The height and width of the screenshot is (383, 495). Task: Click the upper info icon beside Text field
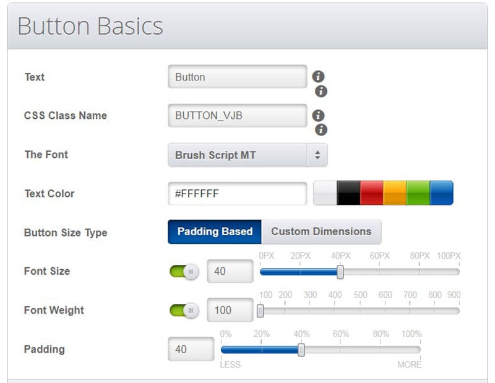point(318,76)
